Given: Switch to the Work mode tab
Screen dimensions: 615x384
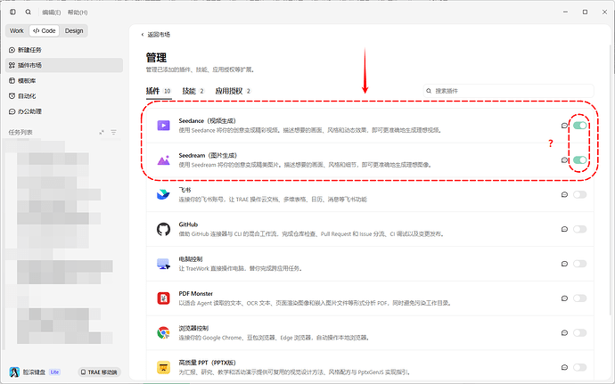Looking at the screenshot, I should tap(17, 30).
